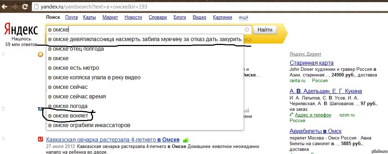The width and height of the screenshot is (388, 154).
Task: Reload the page with the refresh icon
Action: point(25,7)
